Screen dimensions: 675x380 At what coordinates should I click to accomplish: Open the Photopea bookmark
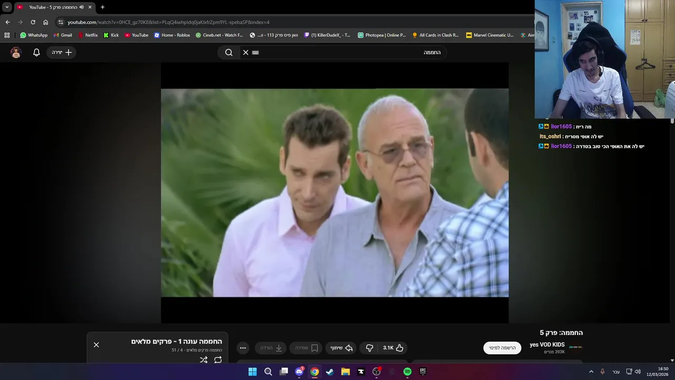point(382,35)
